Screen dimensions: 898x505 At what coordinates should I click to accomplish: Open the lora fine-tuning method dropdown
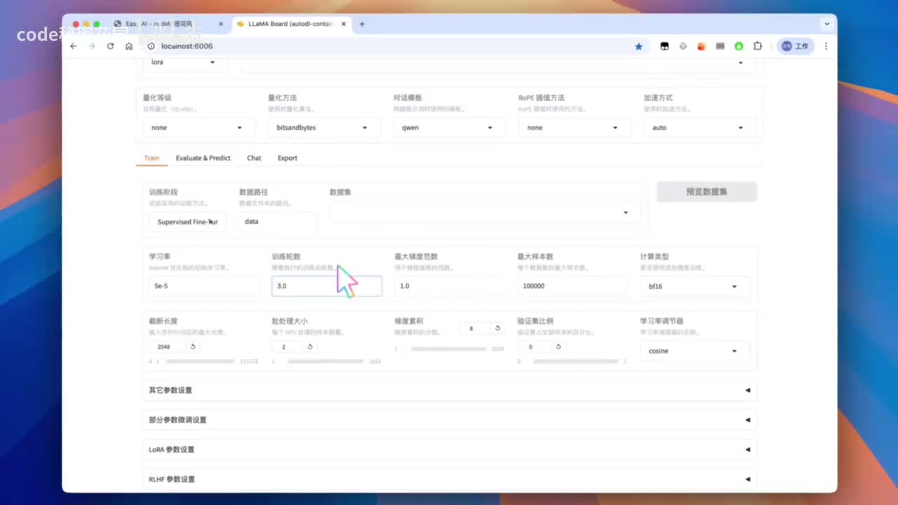pos(186,62)
